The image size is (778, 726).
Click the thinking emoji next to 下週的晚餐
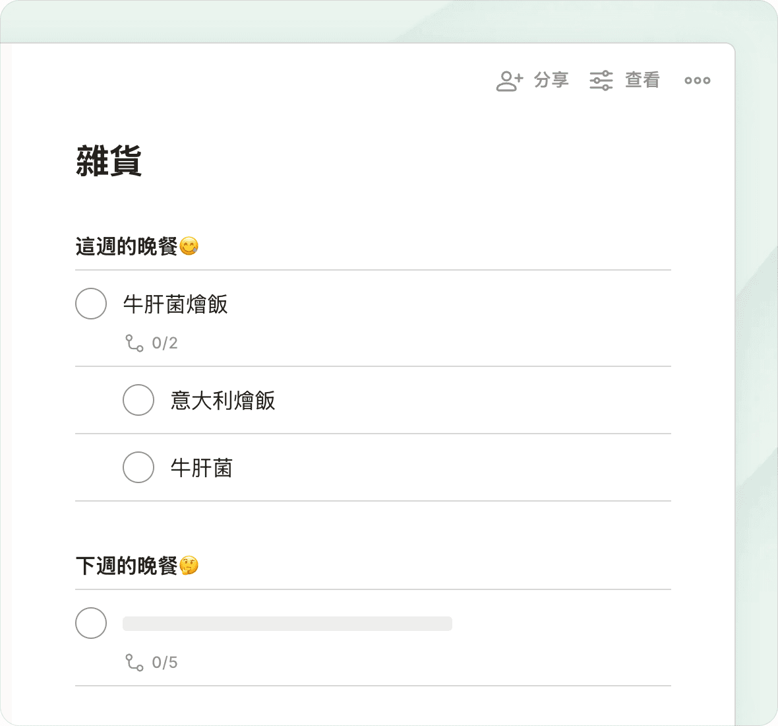(189, 566)
